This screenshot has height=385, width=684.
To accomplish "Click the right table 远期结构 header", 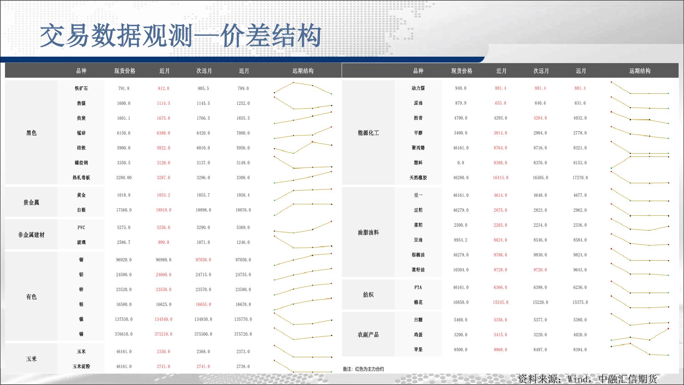I will (x=639, y=71).
